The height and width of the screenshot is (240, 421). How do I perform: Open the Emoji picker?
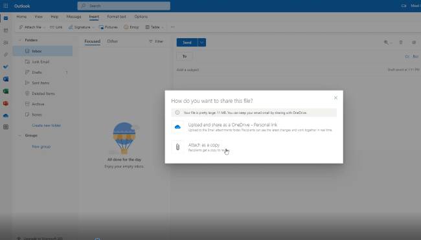click(x=131, y=27)
